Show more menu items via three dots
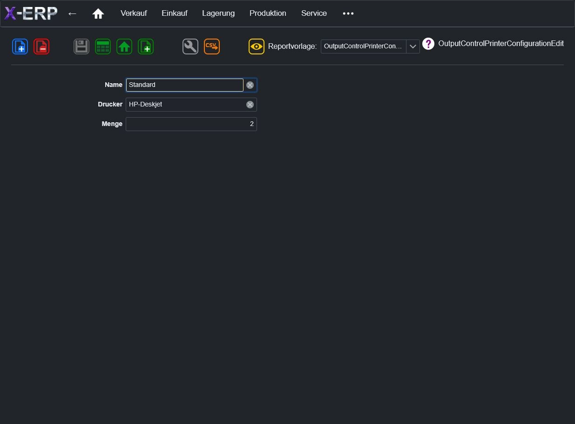Screen dimensions: 575x424 coord(348,13)
